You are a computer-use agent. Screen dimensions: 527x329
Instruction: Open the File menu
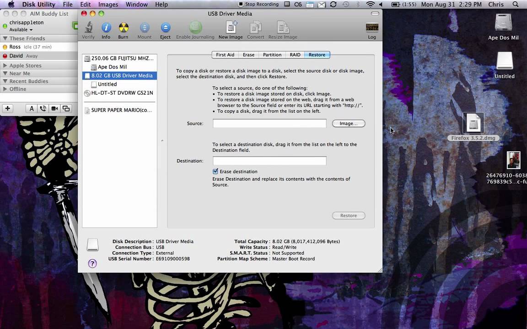(68, 5)
